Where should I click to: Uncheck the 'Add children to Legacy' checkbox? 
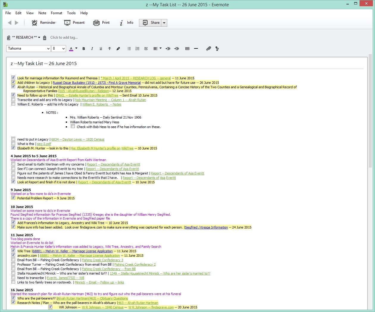[13, 82]
